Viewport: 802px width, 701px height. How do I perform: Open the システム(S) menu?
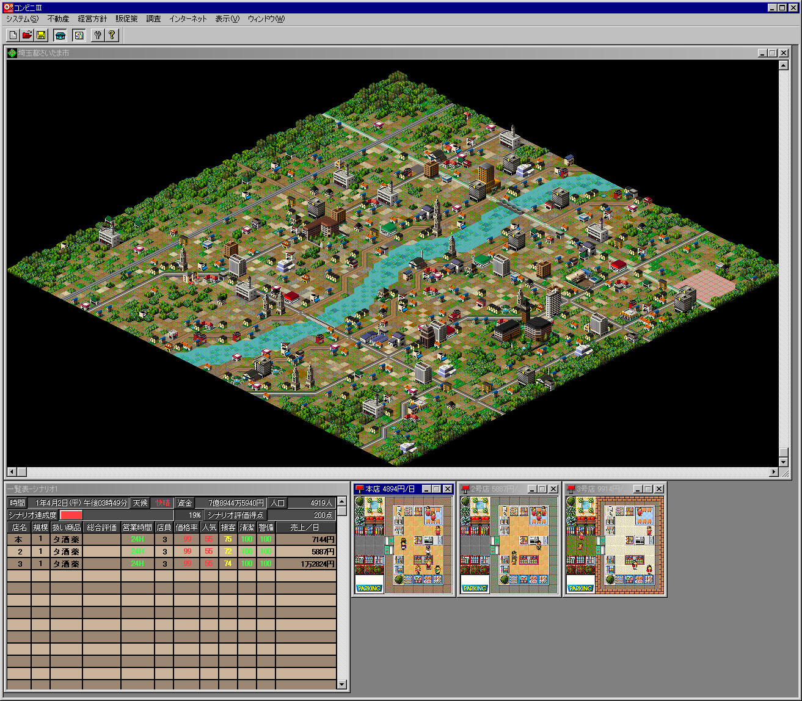click(22, 19)
